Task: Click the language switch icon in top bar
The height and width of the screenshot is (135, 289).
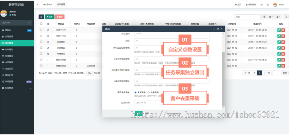Action: click(261, 4)
